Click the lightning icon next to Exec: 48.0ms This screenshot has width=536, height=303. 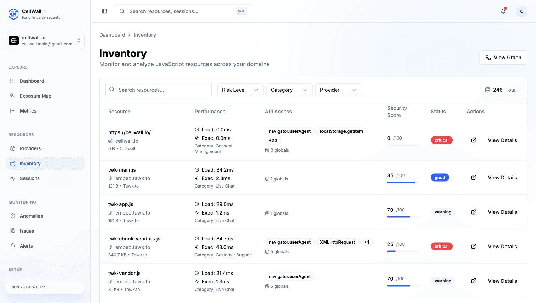click(x=197, y=247)
